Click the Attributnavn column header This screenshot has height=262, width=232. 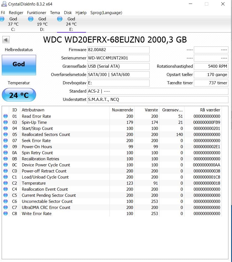click(65, 110)
